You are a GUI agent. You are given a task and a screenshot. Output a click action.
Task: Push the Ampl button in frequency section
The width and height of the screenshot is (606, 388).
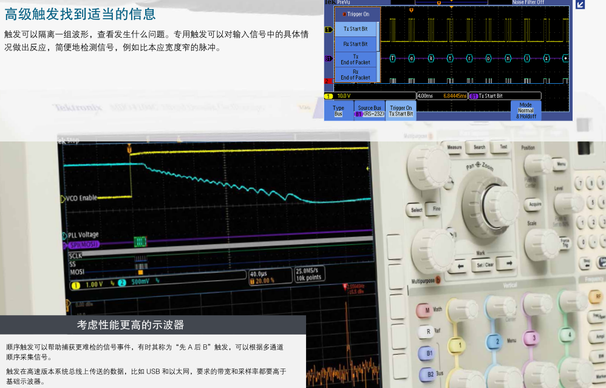pos(600,336)
